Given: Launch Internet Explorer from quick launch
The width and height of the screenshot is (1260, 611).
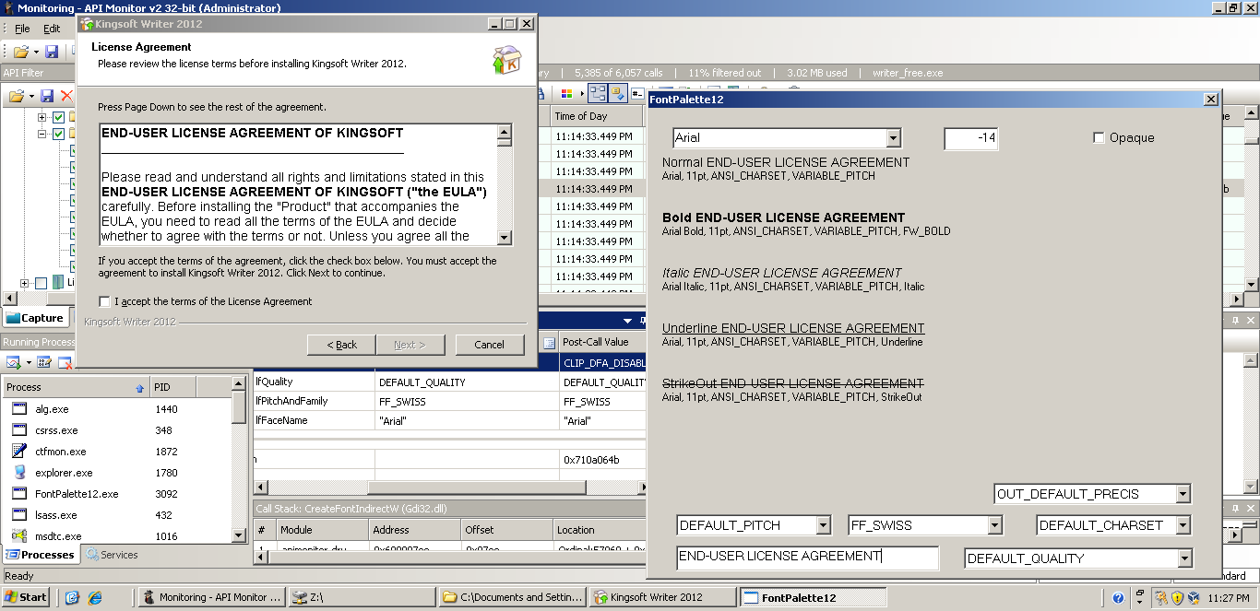Looking at the screenshot, I should point(95,597).
